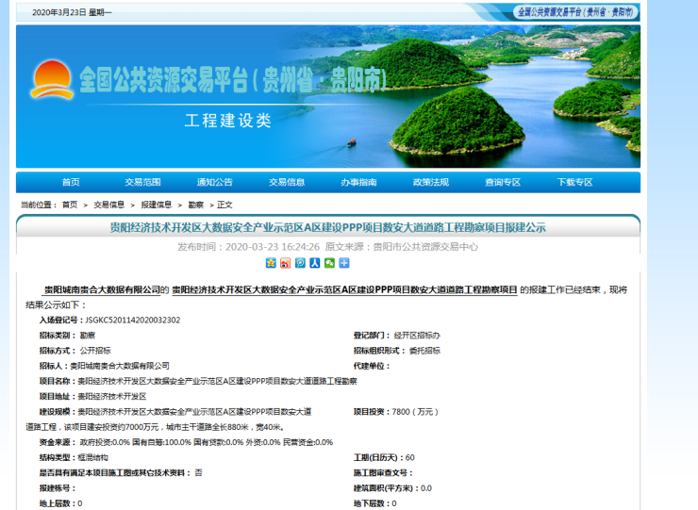The height and width of the screenshot is (510, 698).
Task: Click underlined company name 贵阳城南贵合大数据有限公司
Action: pos(102,289)
